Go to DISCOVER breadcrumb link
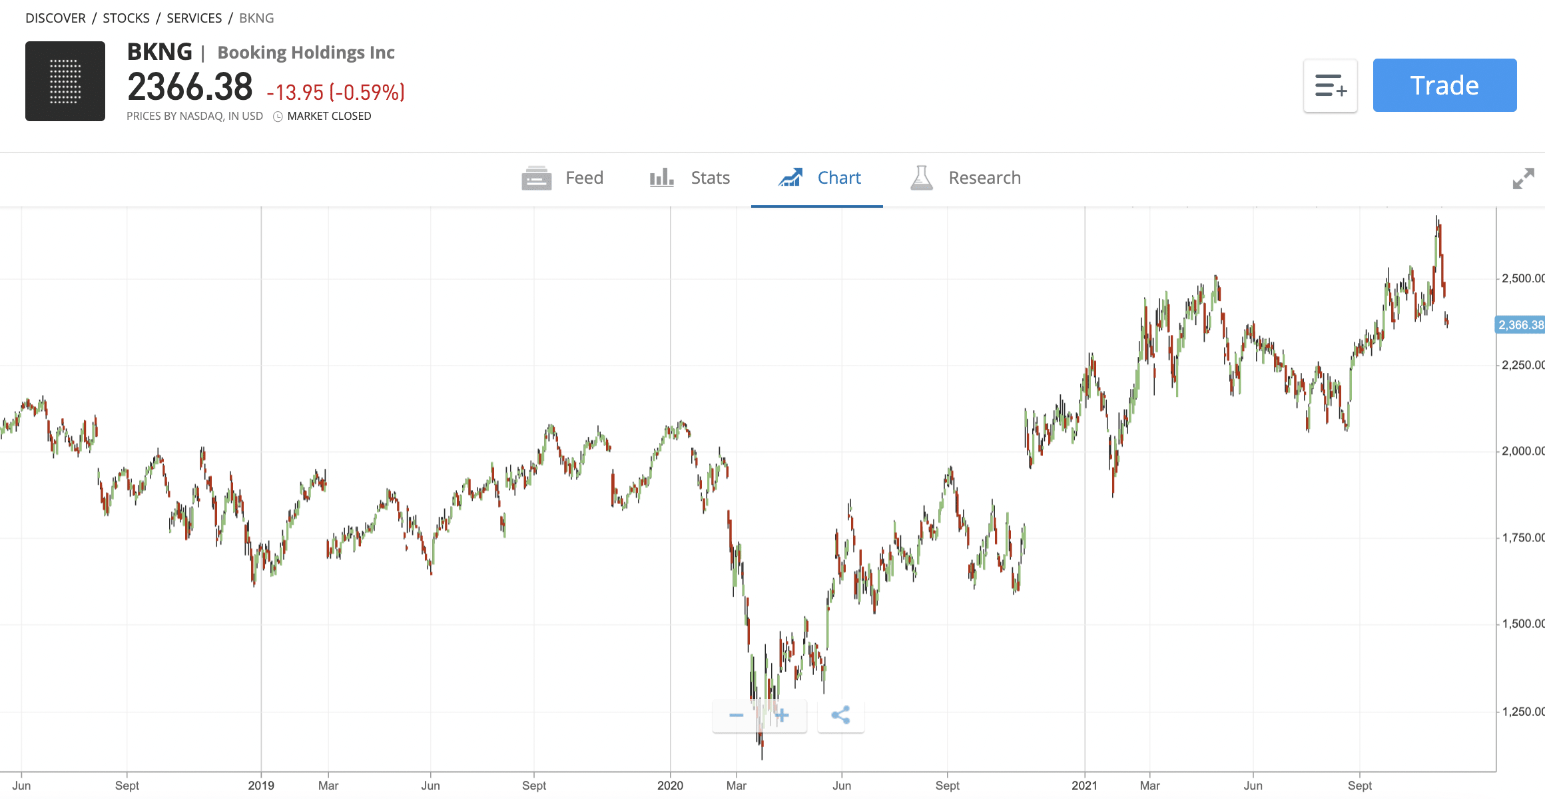1545x799 pixels. (55, 18)
